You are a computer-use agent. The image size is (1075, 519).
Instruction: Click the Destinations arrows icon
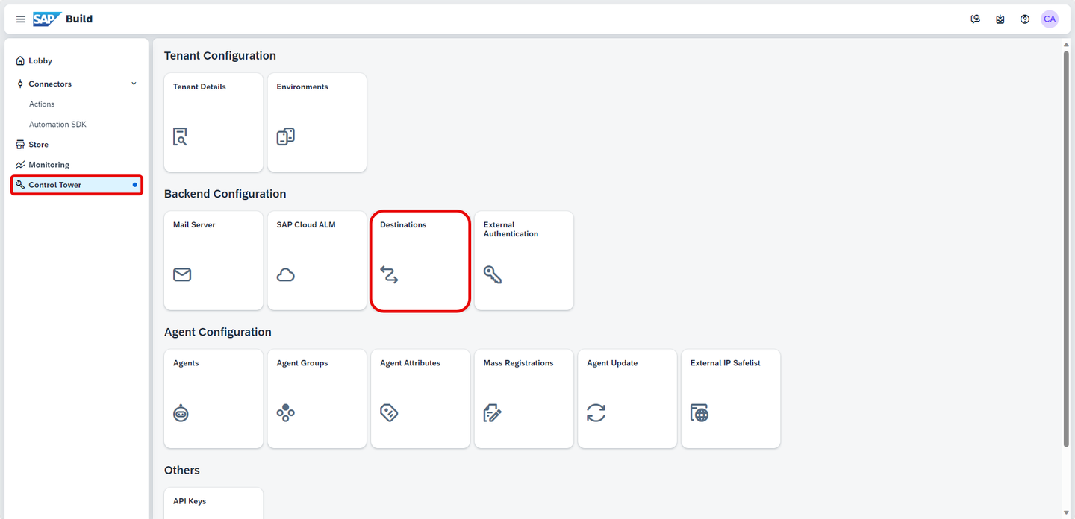click(389, 274)
